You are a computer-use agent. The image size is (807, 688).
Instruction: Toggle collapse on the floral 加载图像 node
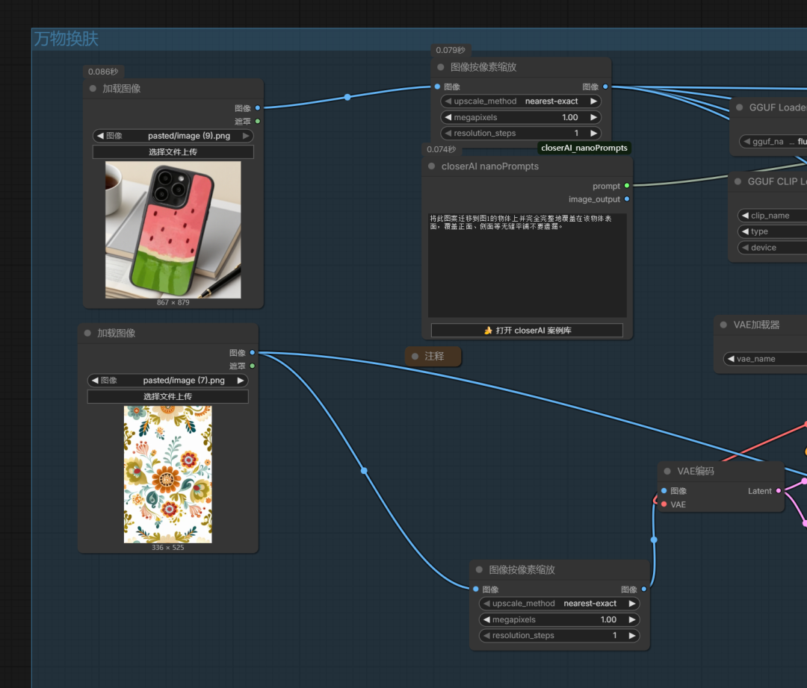pos(87,333)
